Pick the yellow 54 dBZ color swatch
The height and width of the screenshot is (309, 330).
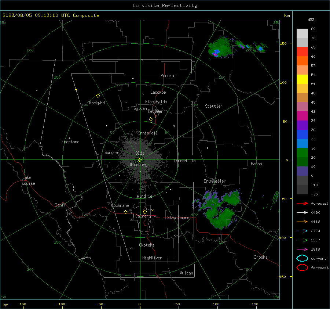302,79
